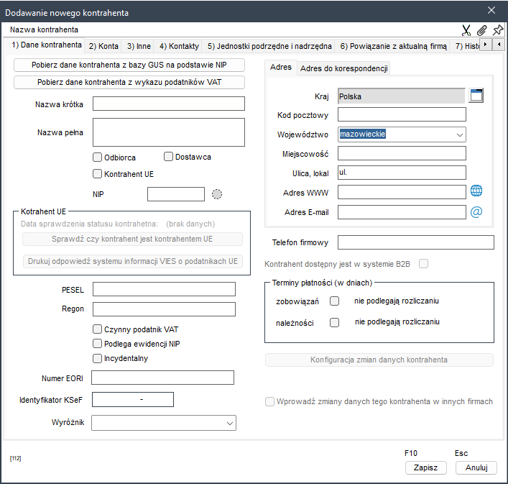The width and height of the screenshot is (508, 484).
Task: Switch to the 4) Kontakty tab
Action: coord(179,46)
